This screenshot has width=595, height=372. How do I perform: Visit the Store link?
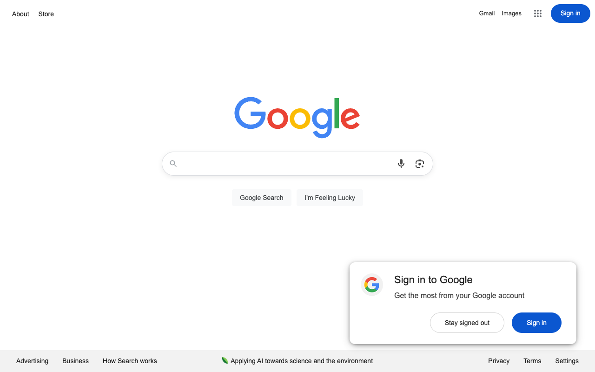[46, 14]
